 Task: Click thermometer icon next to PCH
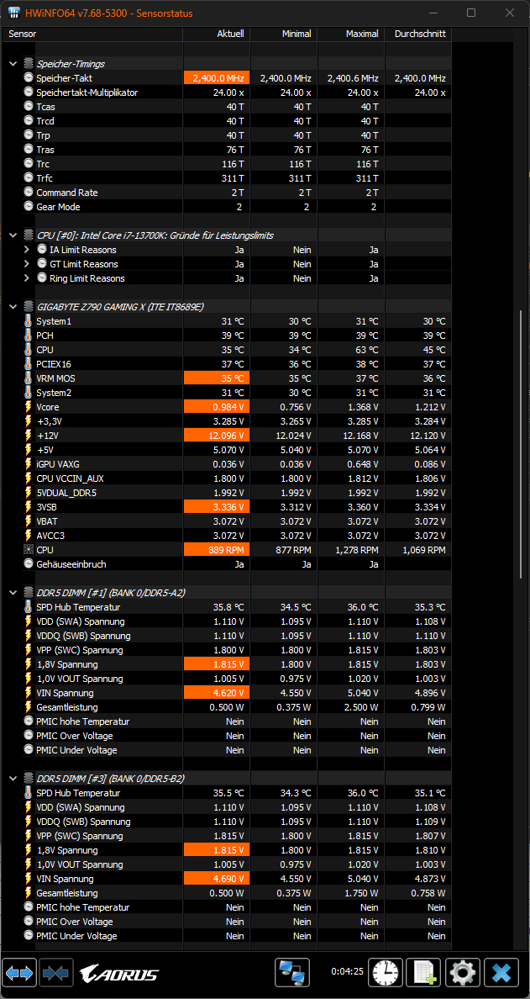tap(28, 336)
